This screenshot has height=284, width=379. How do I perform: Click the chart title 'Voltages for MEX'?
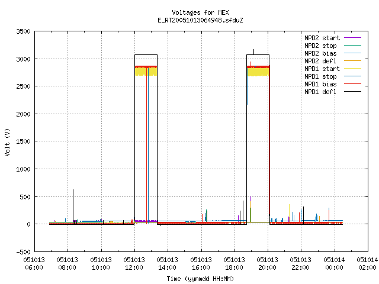[x=200, y=12]
